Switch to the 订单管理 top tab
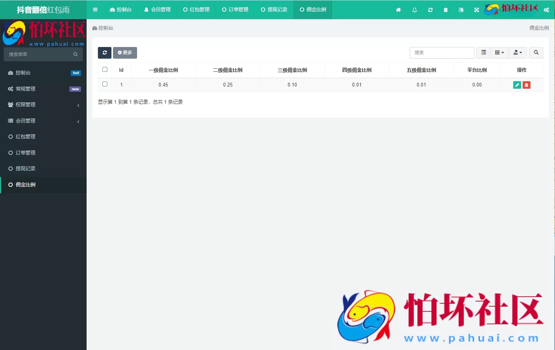 point(235,10)
